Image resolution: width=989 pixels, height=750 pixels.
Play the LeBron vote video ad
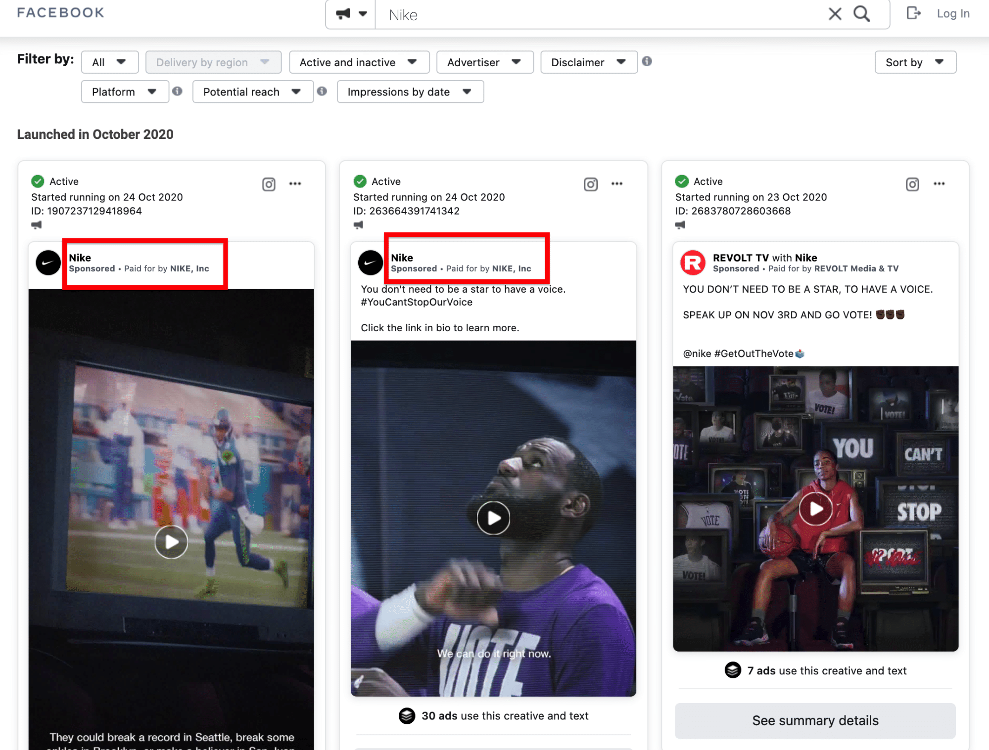493,518
